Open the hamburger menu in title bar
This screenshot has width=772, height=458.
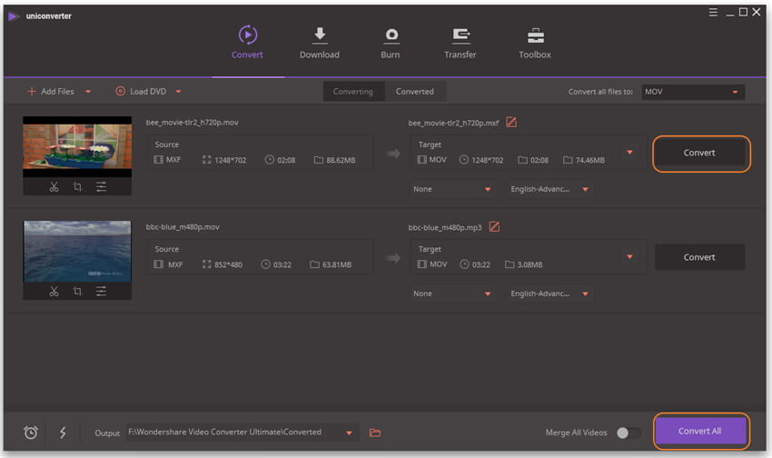(x=713, y=13)
